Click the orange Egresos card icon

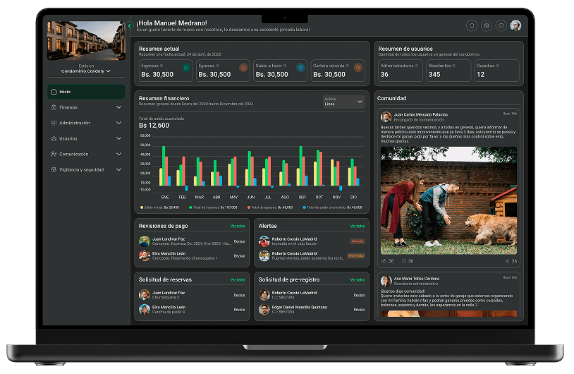pyautogui.click(x=243, y=68)
